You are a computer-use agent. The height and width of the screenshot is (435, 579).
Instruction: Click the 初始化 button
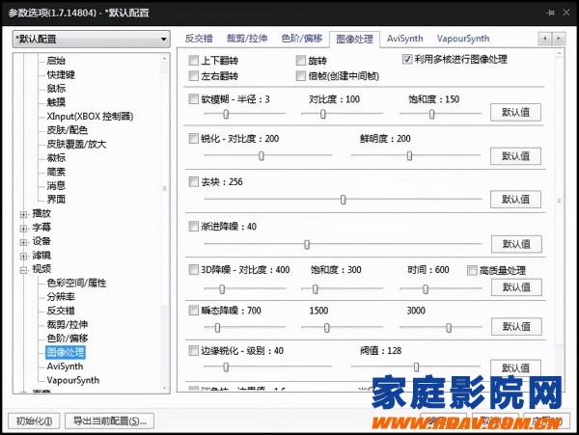34,421
